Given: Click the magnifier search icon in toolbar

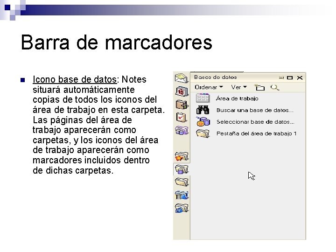Looking at the screenshot, I should click(x=274, y=87).
